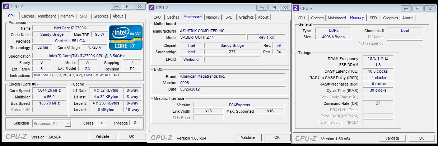Maximize the left CPU-Z window

[128, 6]
